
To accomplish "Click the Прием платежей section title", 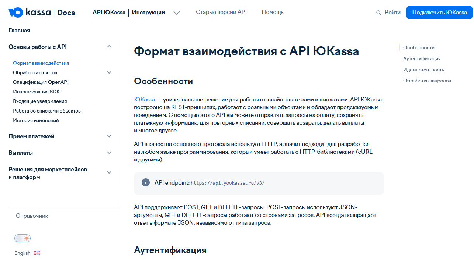I will tap(31, 136).
